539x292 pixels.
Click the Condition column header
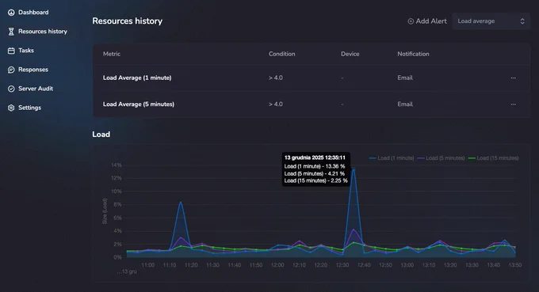point(282,54)
